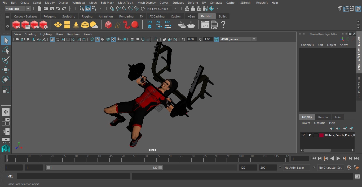Open a scene file

[x=46, y=9]
